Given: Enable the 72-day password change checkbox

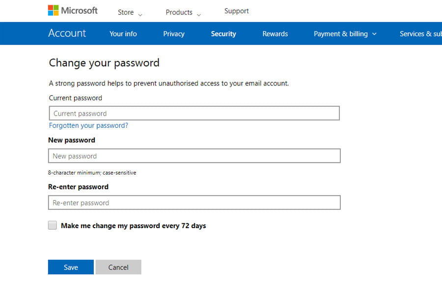Looking at the screenshot, I should [53, 226].
